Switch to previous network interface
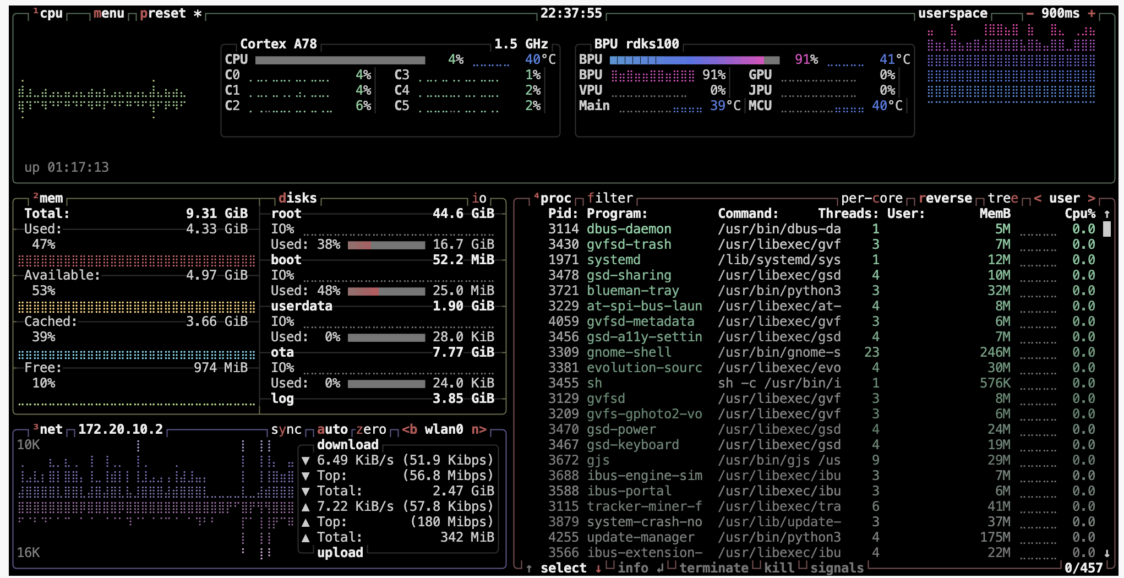The image size is (1124, 578). pos(409,429)
